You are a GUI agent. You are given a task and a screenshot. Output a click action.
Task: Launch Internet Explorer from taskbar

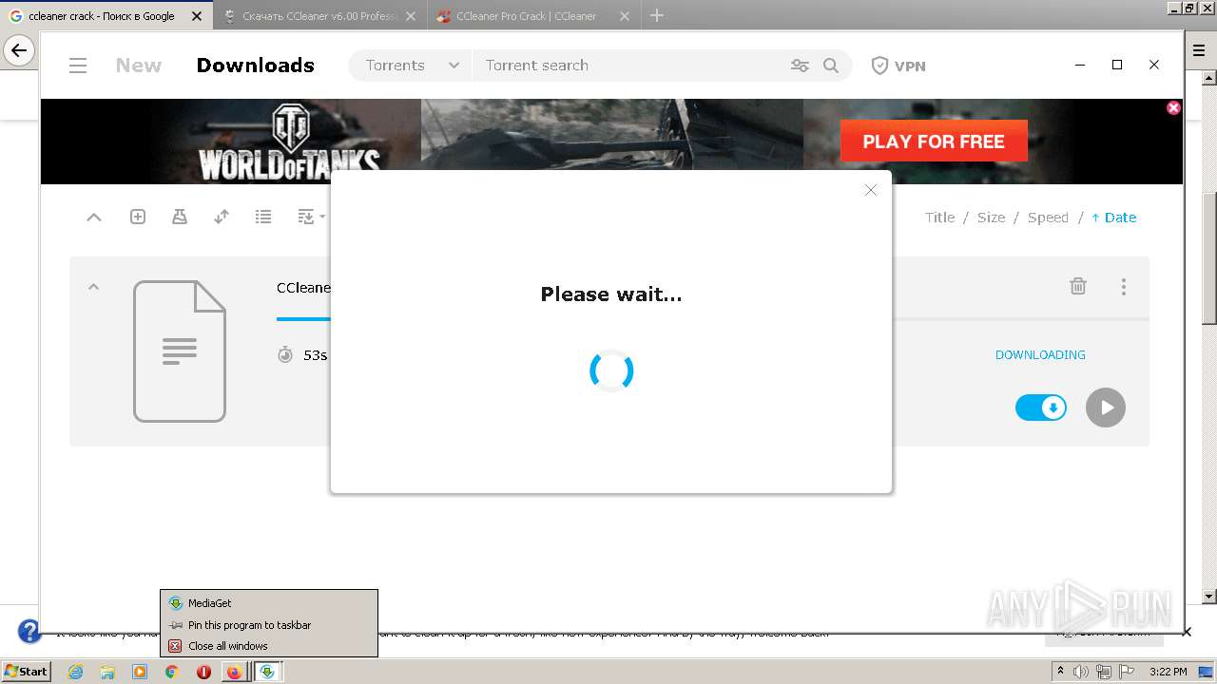(76, 672)
